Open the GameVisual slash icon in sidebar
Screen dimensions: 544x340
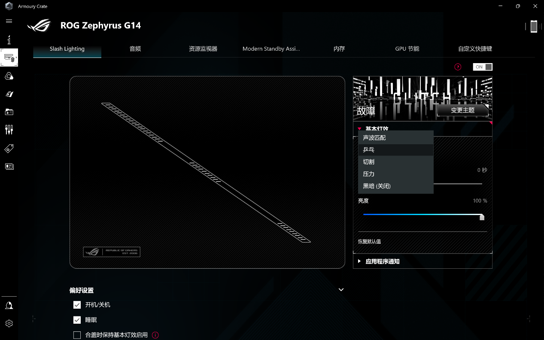coord(9,94)
